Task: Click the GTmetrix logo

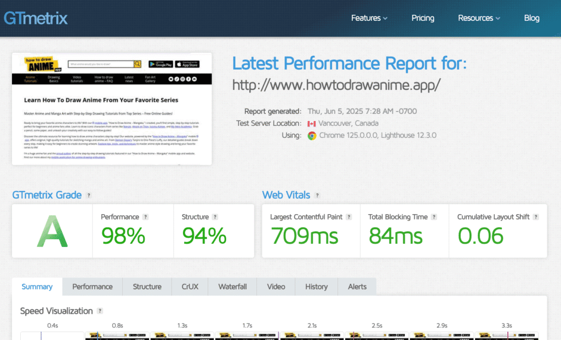Action: point(36,18)
